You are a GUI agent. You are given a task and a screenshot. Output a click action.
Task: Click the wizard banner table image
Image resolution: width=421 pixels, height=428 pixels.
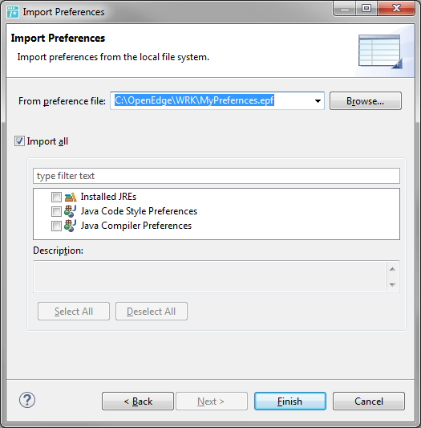[x=380, y=51]
